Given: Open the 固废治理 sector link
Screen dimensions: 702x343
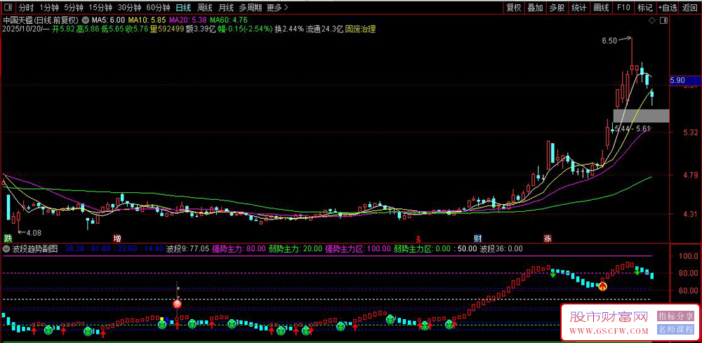Looking at the screenshot, I should point(360,29).
